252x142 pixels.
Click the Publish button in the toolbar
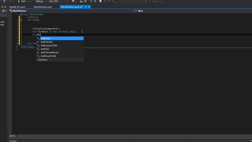(154, 2)
